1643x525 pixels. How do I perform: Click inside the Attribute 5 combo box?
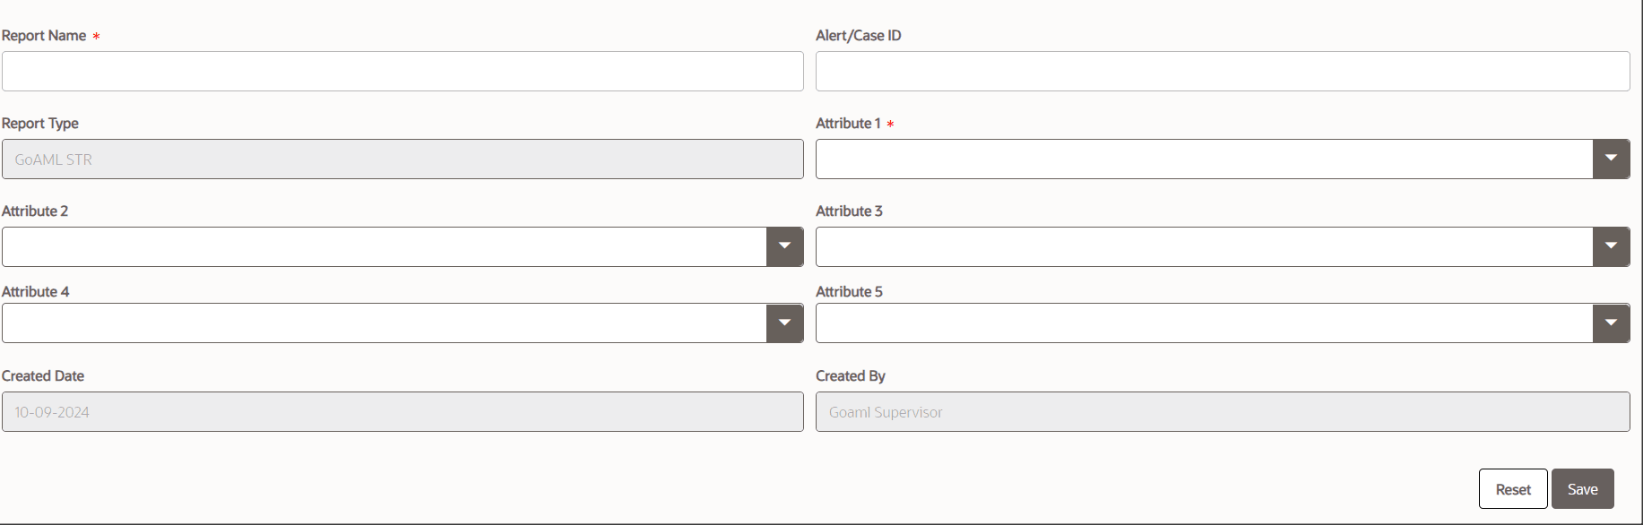coord(1203,323)
